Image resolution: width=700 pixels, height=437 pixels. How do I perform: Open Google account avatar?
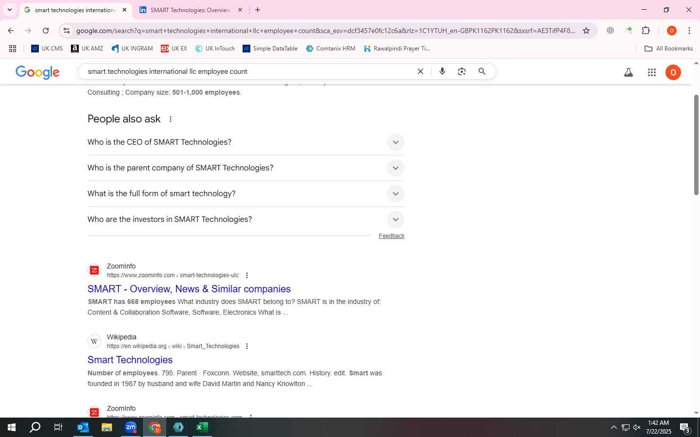pyautogui.click(x=673, y=72)
